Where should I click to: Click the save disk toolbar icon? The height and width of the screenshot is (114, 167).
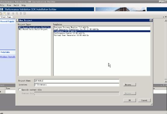8,14
